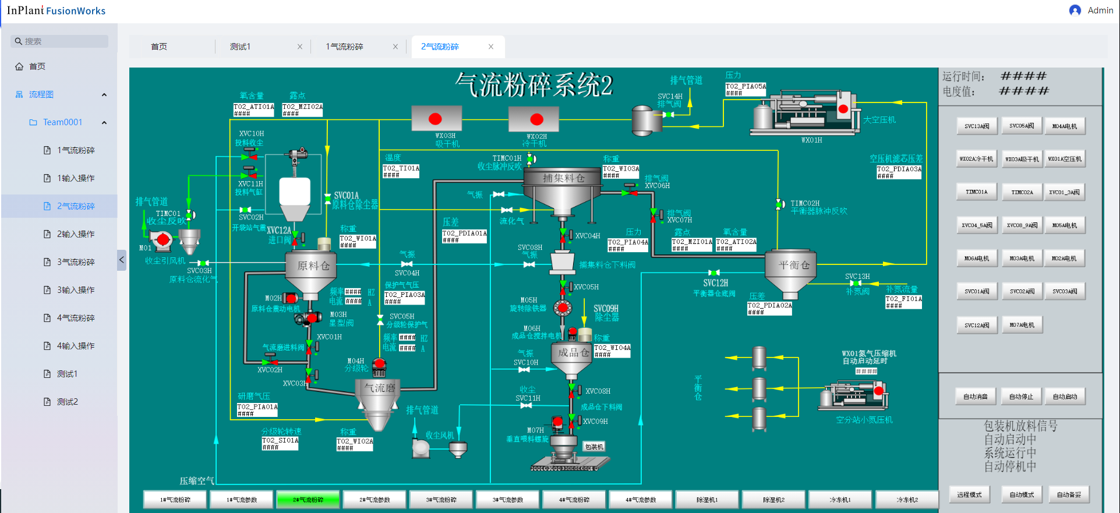Collapse the 流程图 sidebar section

(104, 94)
